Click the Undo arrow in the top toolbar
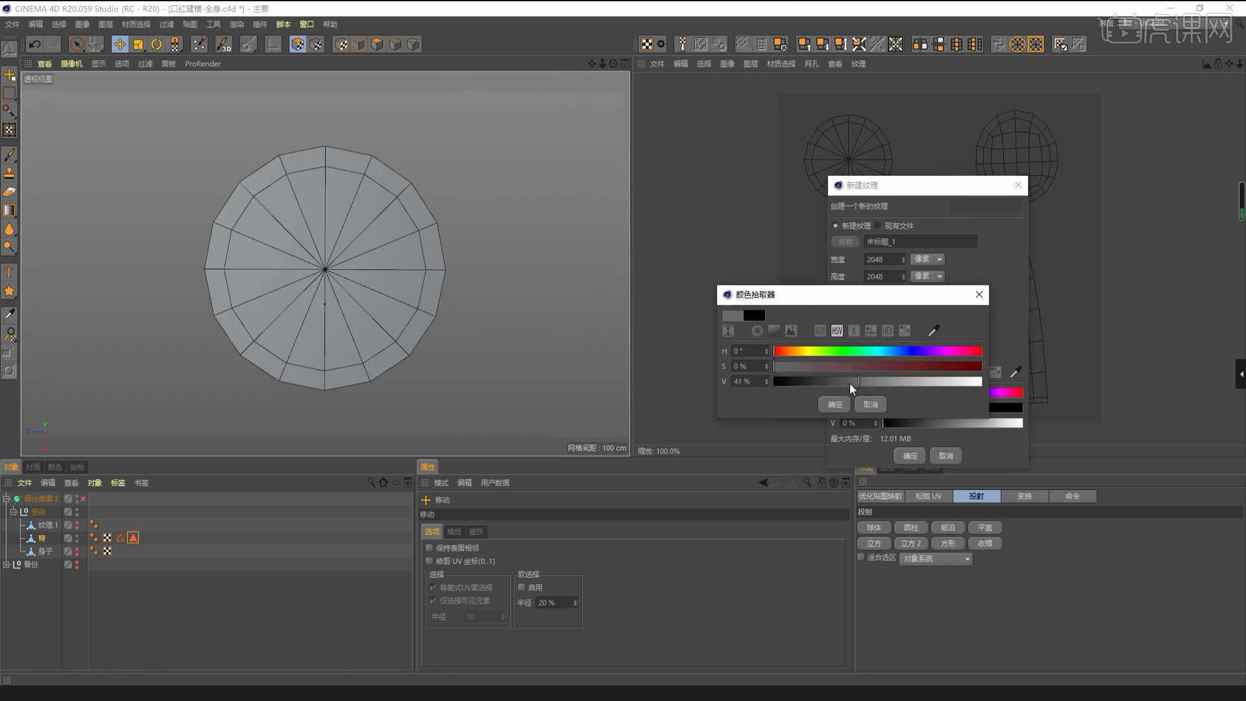The image size is (1246, 701). pyautogui.click(x=34, y=44)
